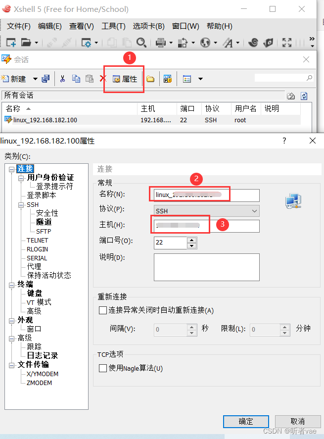The image size is (324, 439).
Task: Click the magnifier search icon in toolbar
Action: point(141,43)
